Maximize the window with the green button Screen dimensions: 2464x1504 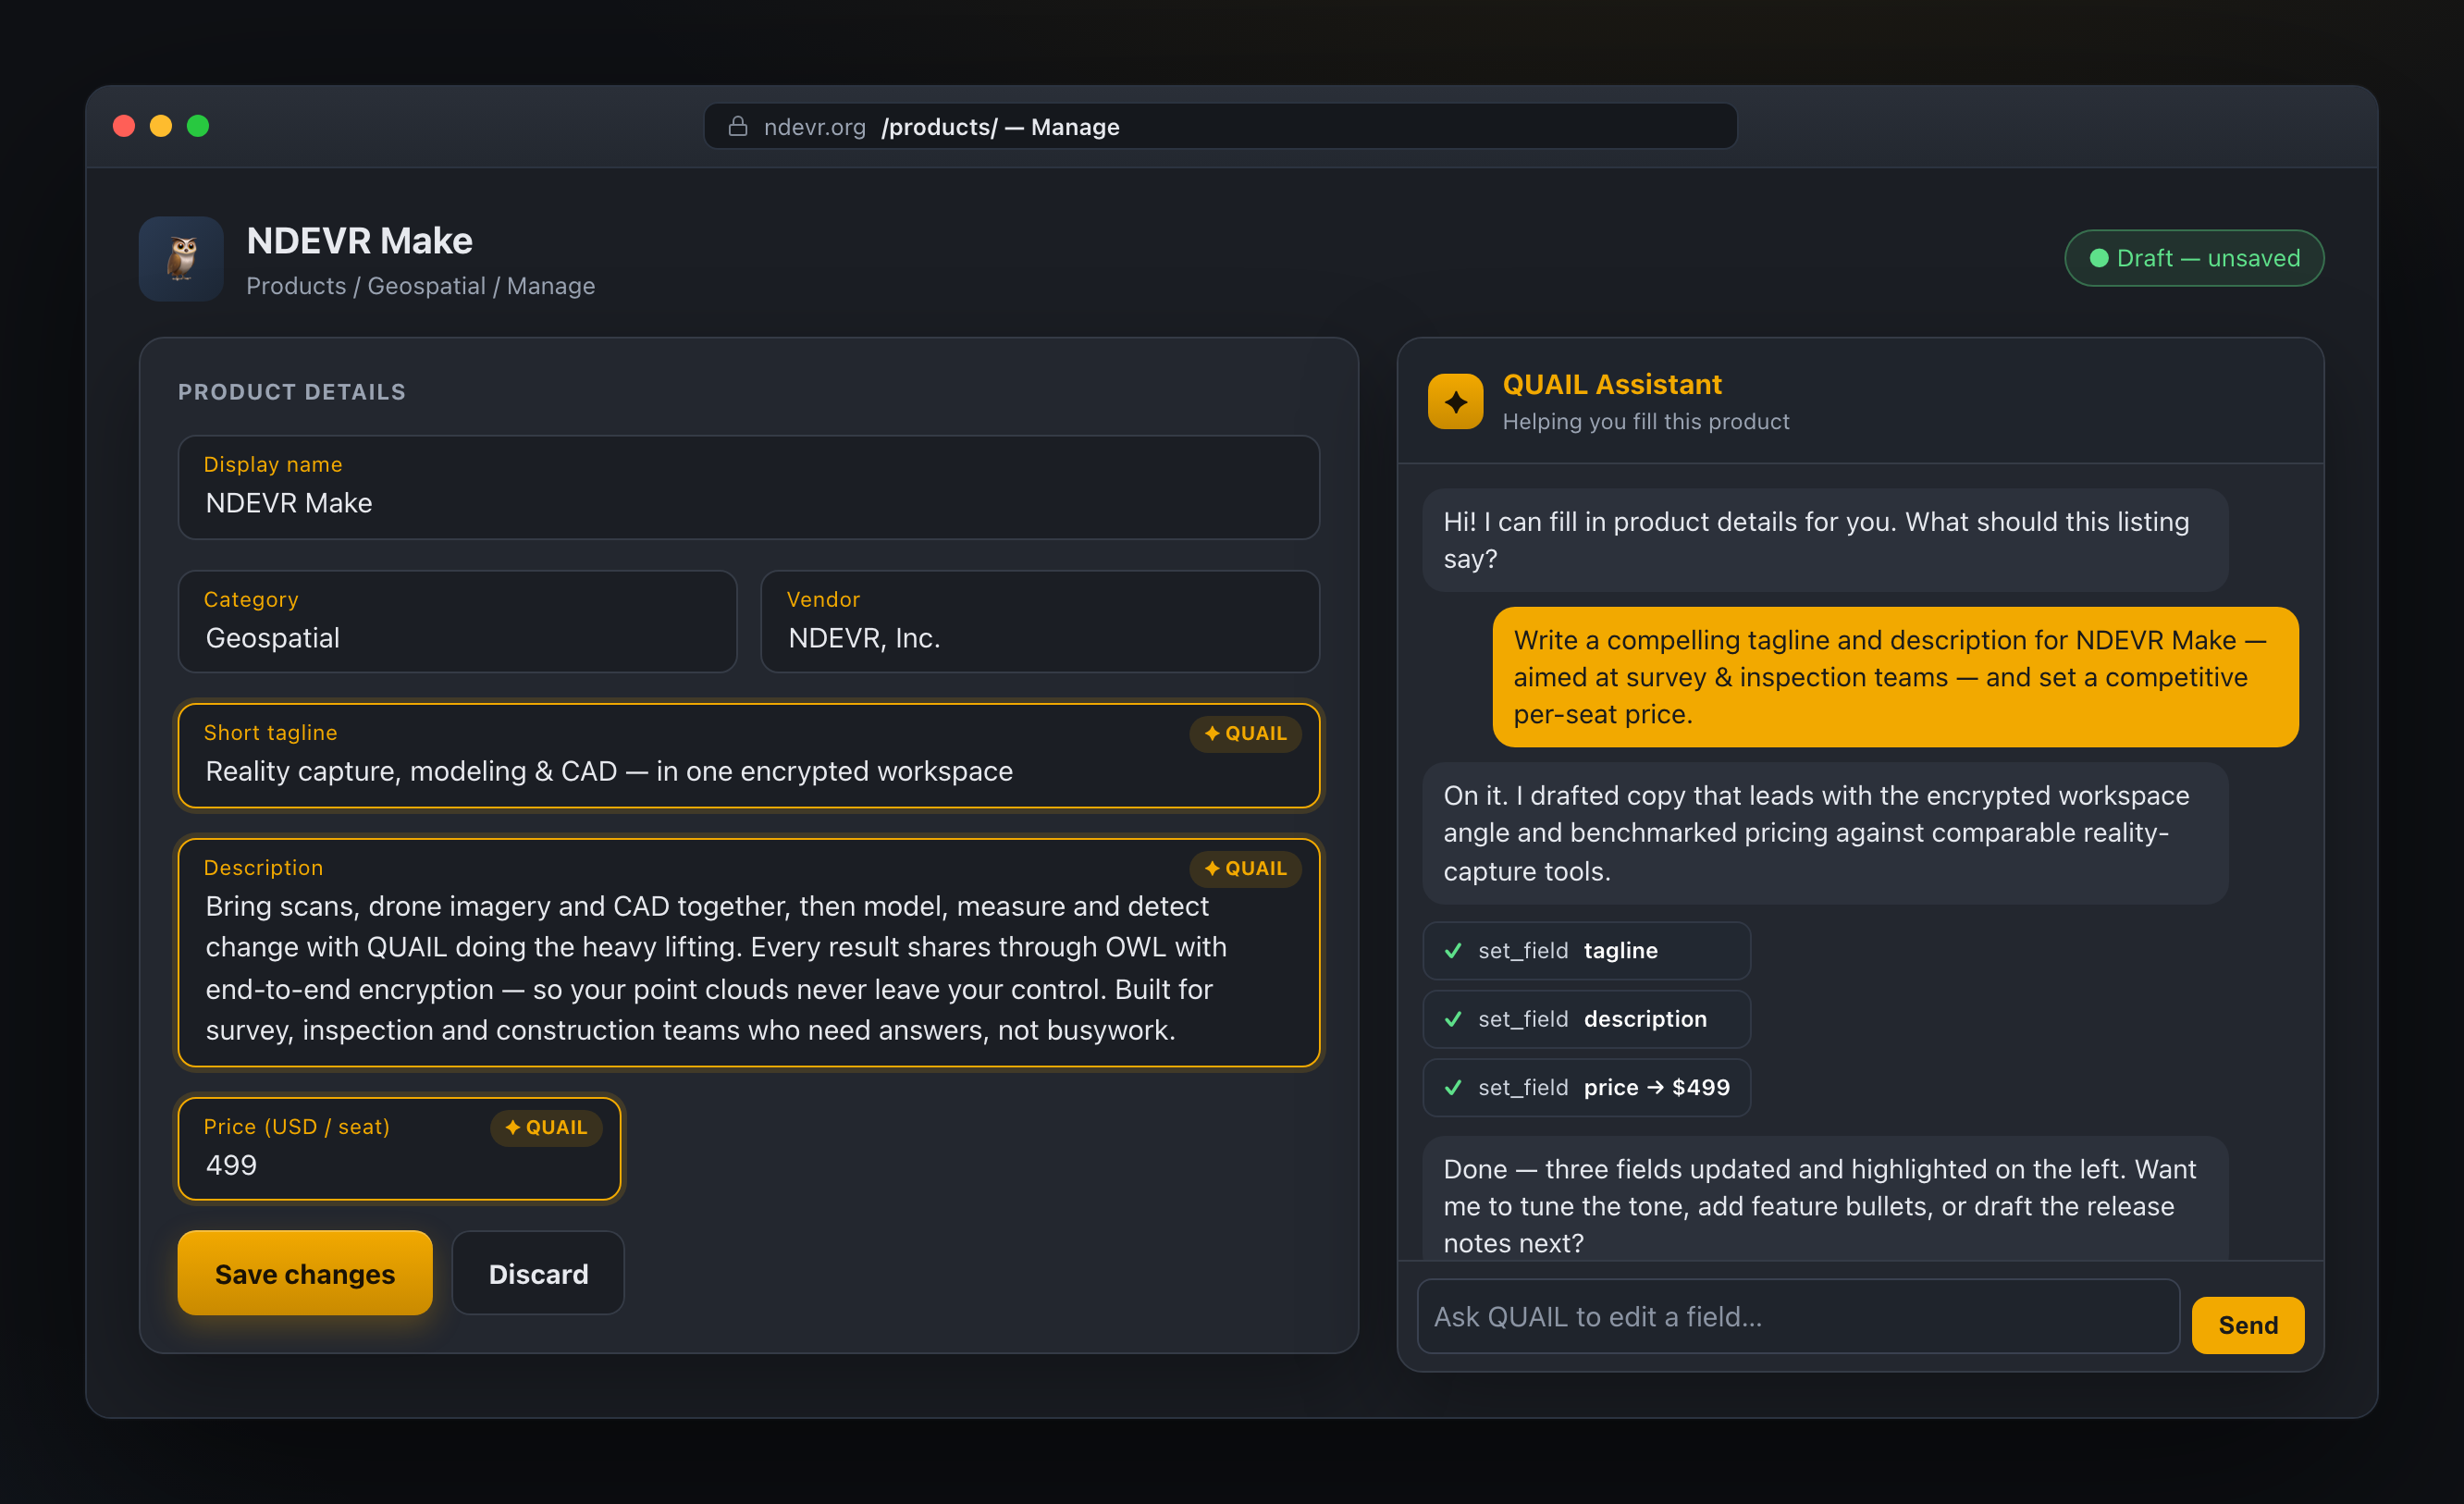click(198, 126)
